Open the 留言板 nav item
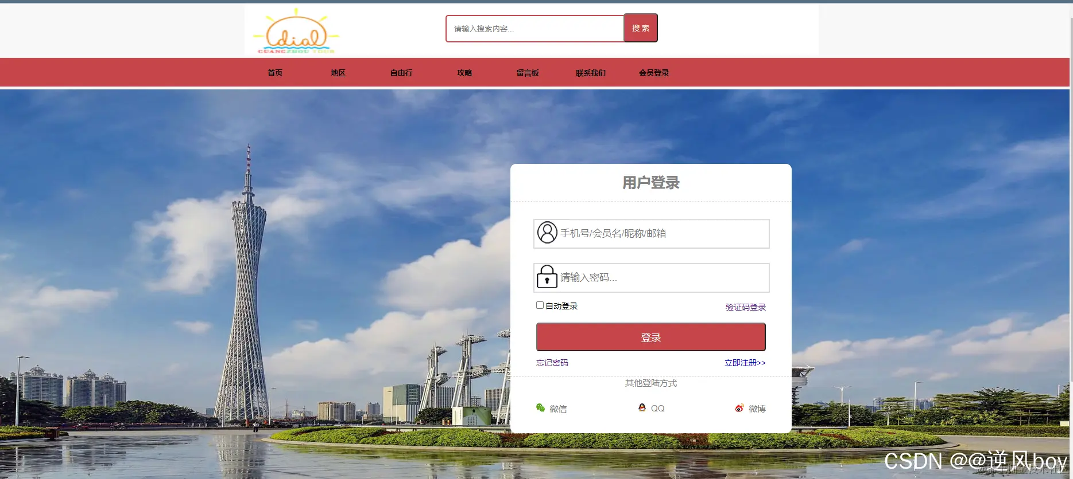This screenshot has height=479, width=1073. (528, 73)
